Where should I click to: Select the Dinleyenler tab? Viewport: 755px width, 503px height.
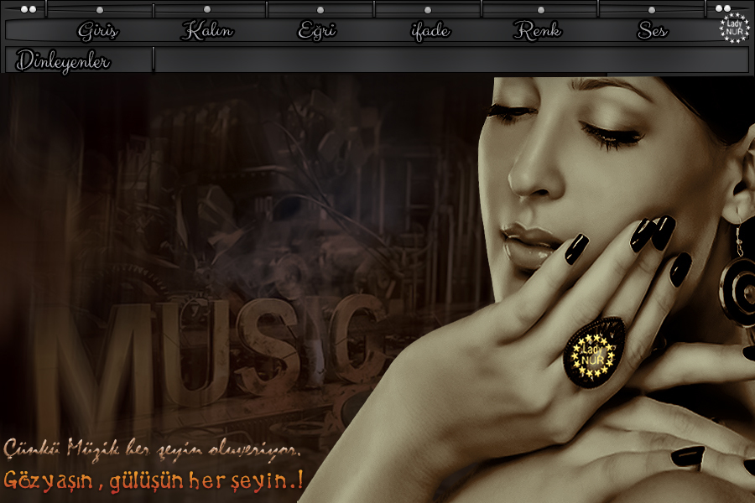coord(63,61)
